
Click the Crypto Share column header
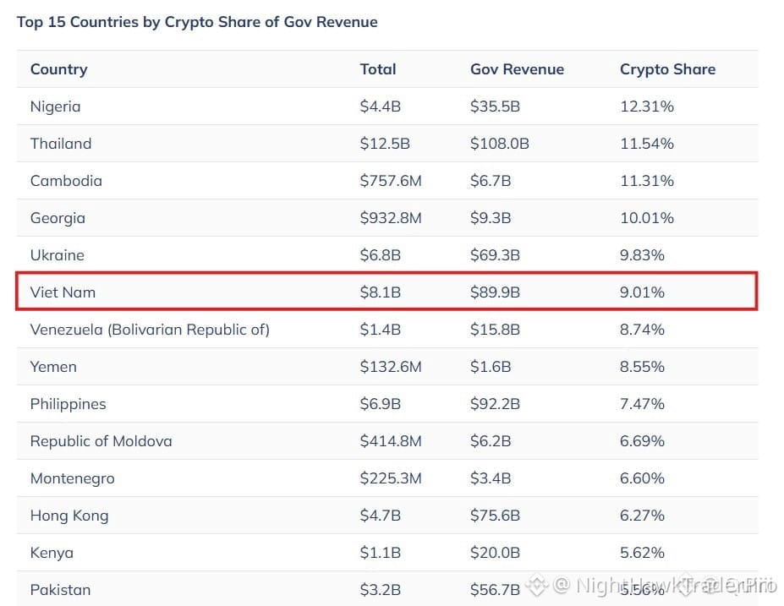(667, 69)
